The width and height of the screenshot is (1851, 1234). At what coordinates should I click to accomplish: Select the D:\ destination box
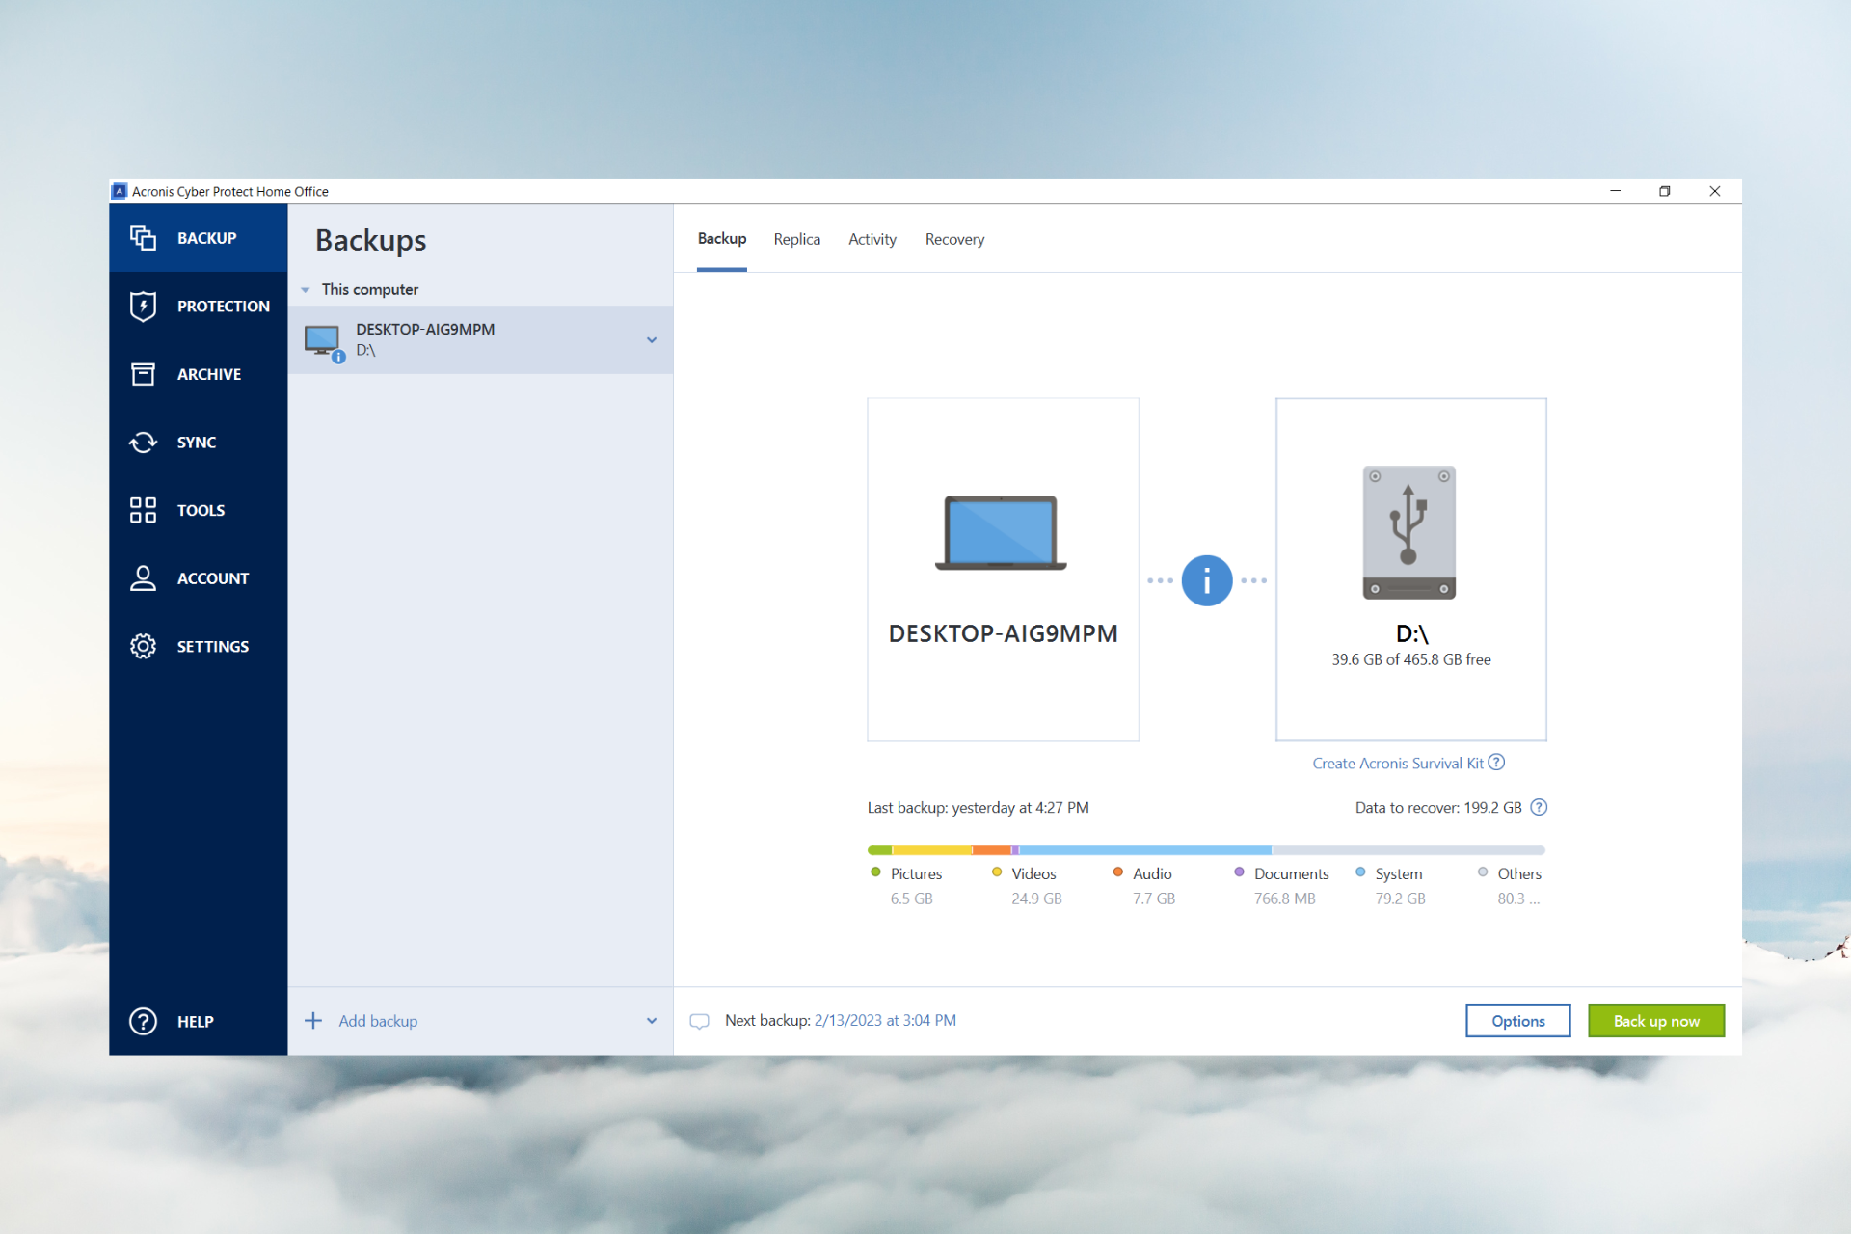pos(1411,570)
